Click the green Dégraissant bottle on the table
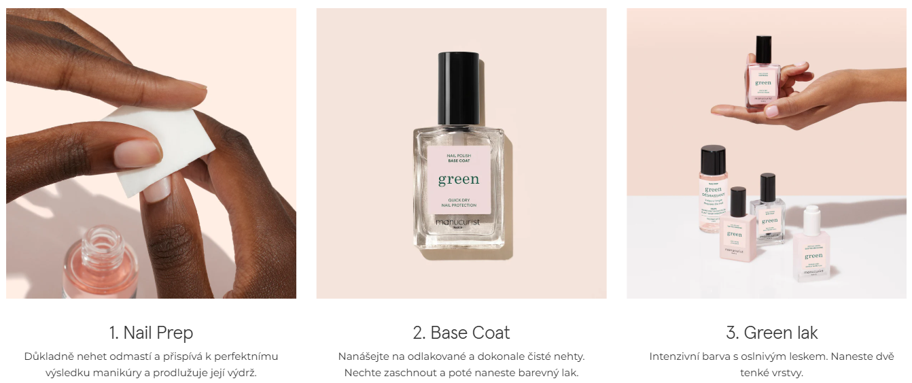The image size is (912, 383). [714, 188]
